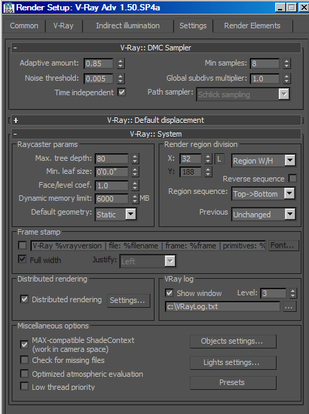The image size is (309, 414).
Task: Open the Region W/H dropdown
Action: [x=263, y=161]
